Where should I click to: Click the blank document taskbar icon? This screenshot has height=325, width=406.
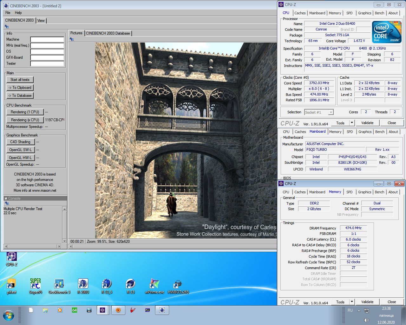click(31, 310)
